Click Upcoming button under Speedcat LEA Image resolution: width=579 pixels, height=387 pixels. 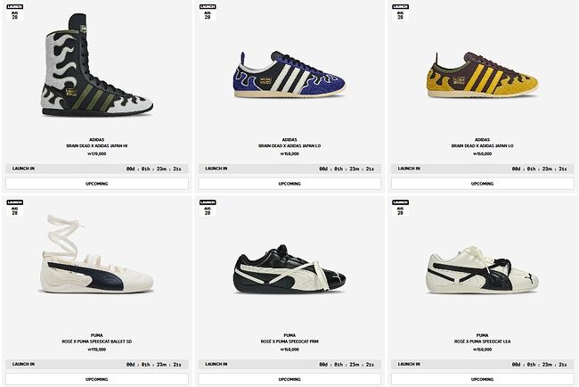[482, 379]
